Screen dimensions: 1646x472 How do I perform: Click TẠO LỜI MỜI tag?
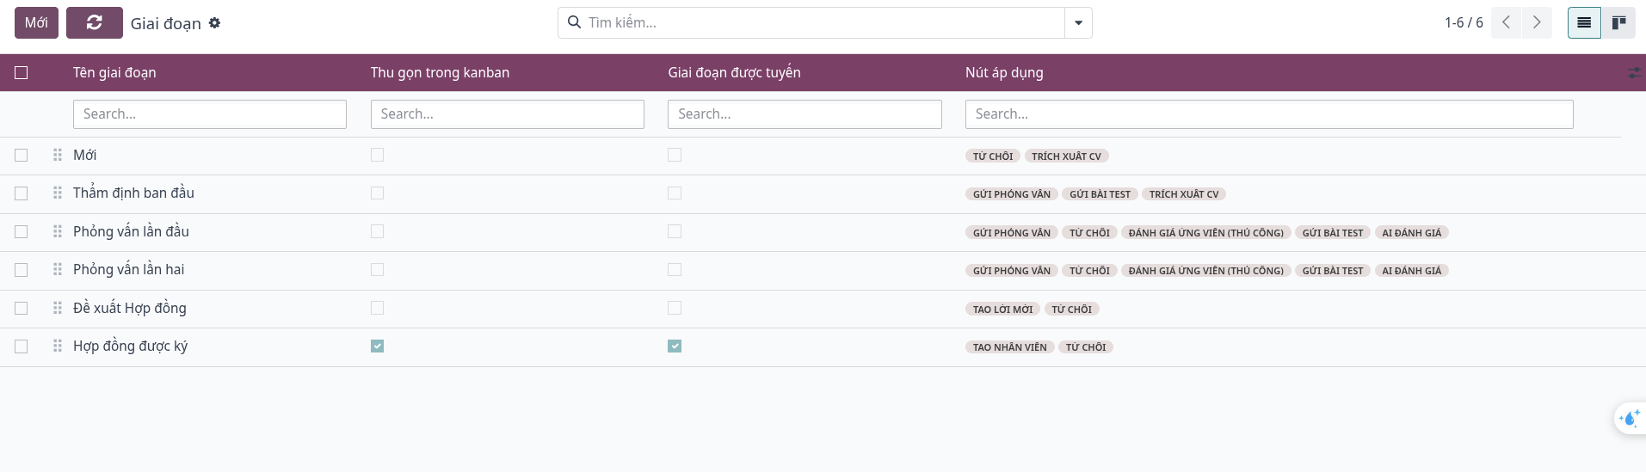pos(1002,310)
